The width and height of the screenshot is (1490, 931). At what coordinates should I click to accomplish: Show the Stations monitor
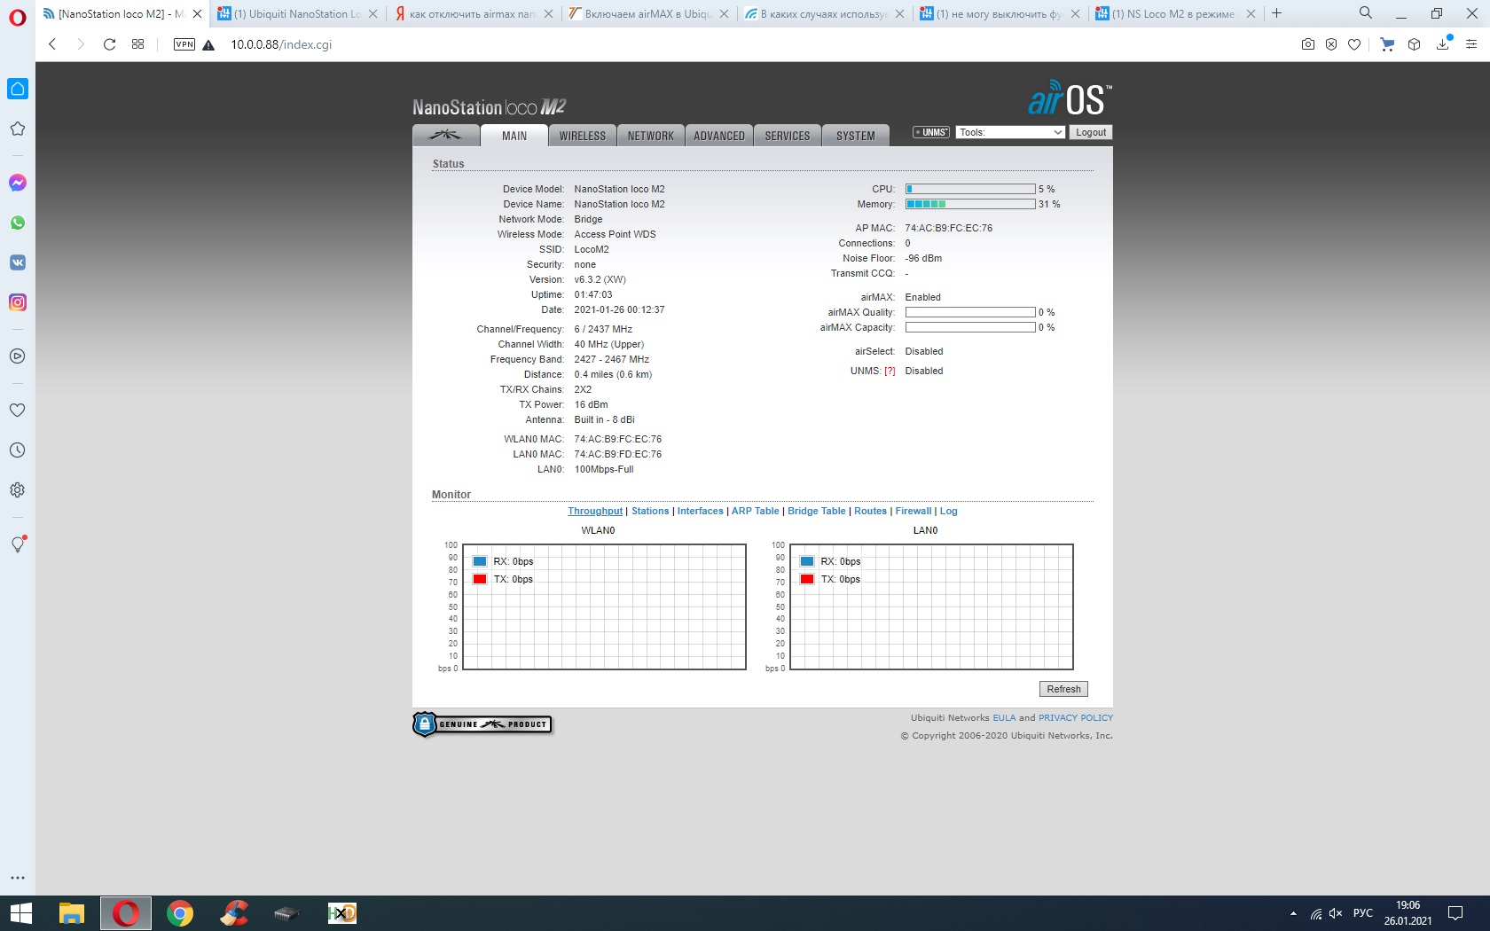click(x=650, y=512)
